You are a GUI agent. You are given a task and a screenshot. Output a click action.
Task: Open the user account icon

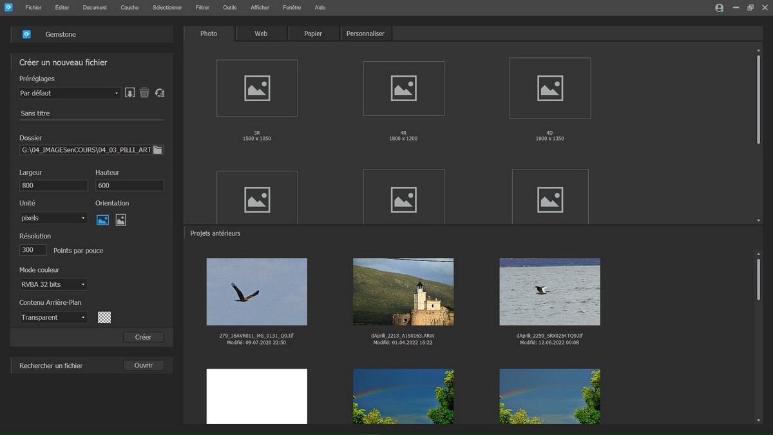720,8
